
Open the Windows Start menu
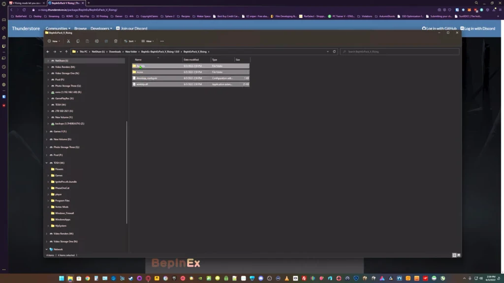point(62,278)
